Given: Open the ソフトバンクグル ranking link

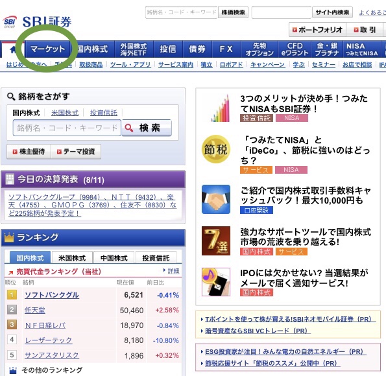Looking at the screenshot, I should click(x=52, y=295).
